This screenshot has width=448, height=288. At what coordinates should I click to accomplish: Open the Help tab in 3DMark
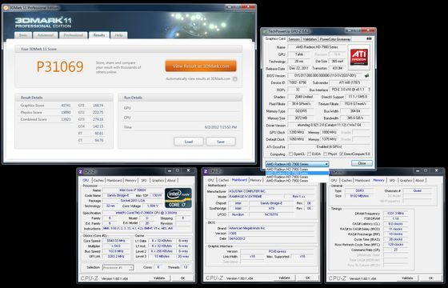pyautogui.click(x=119, y=35)
